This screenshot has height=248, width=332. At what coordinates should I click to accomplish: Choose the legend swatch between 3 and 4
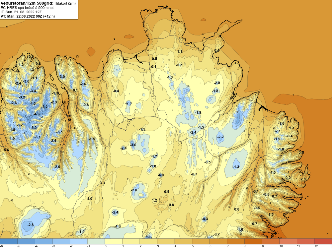click(x=166, y=241)
